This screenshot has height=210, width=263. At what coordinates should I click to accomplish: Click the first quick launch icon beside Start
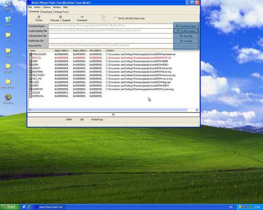(24, 207)
